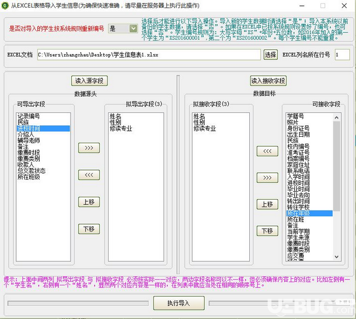Click the target-side 上移 button

click(x=267, y=204)
